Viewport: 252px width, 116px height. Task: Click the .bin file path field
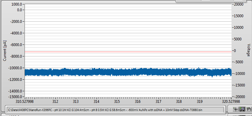click(115, 110)
